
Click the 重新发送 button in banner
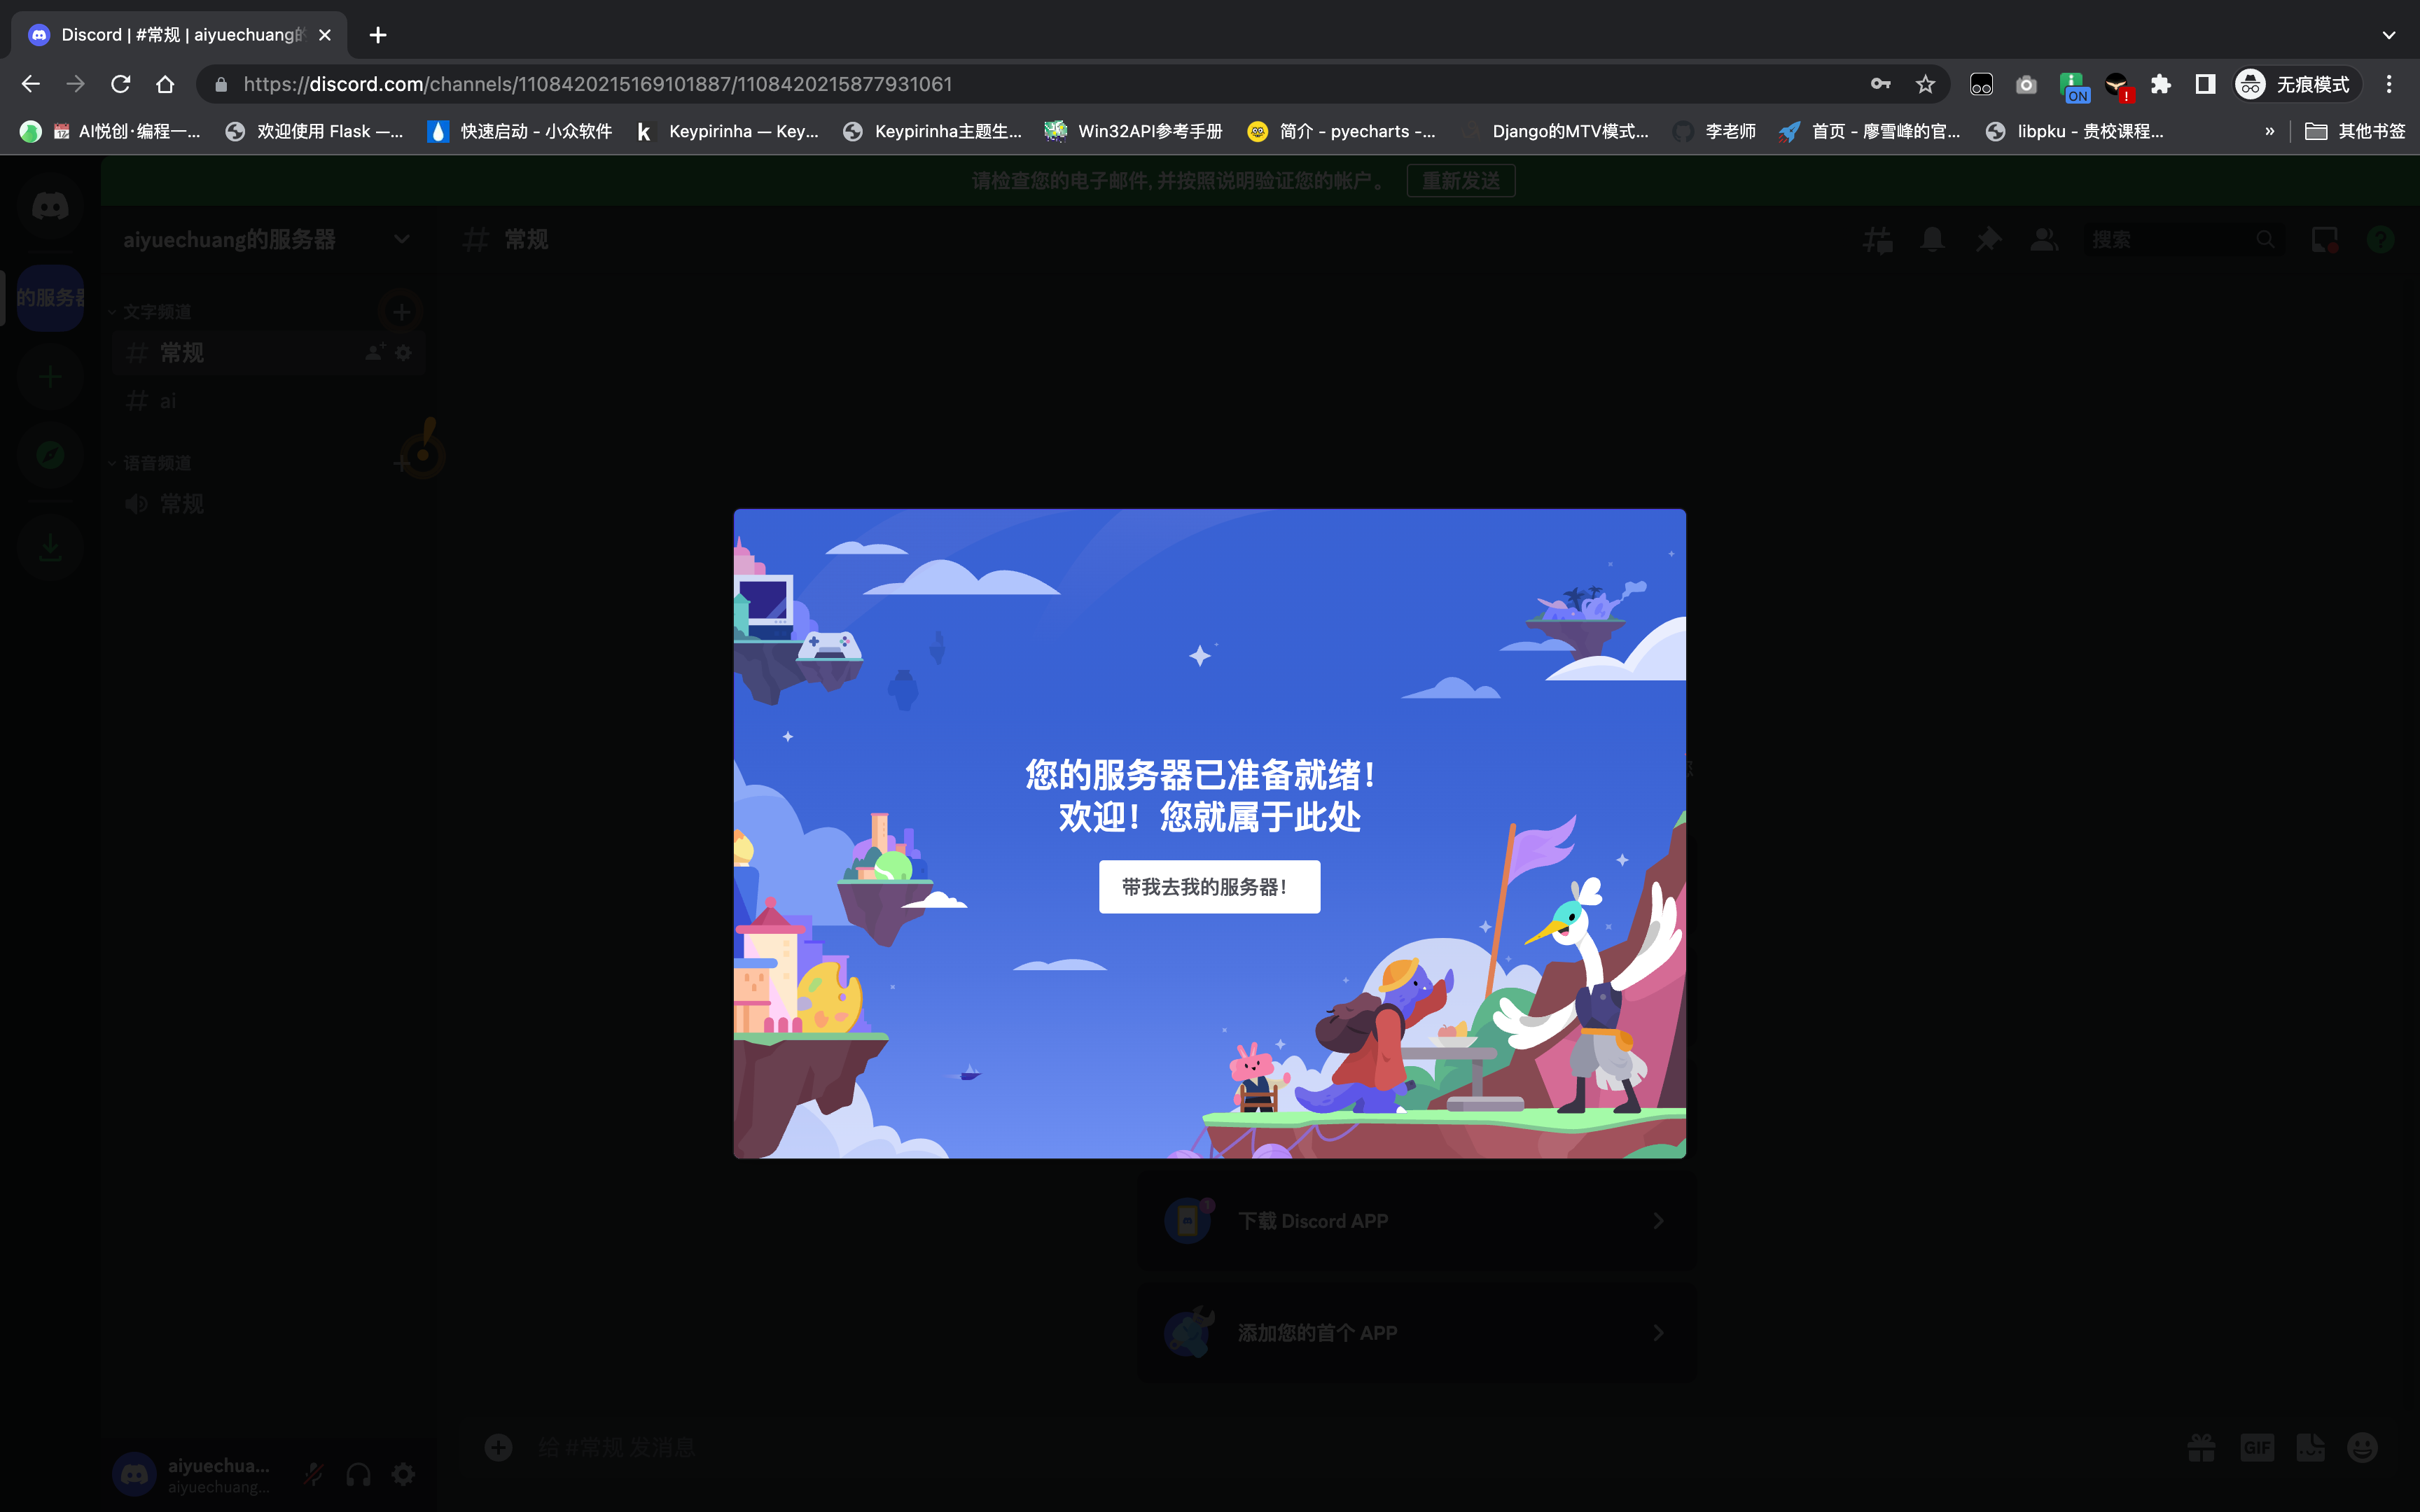1461,181
